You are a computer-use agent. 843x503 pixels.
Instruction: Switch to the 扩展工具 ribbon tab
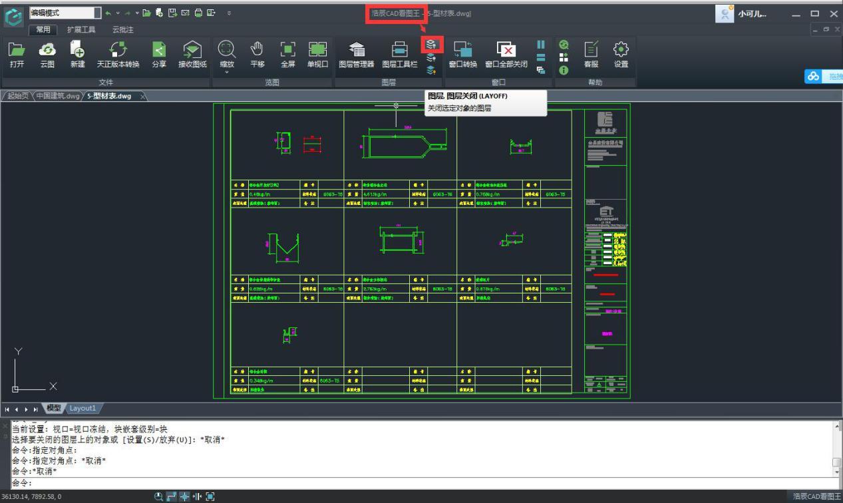81,29
